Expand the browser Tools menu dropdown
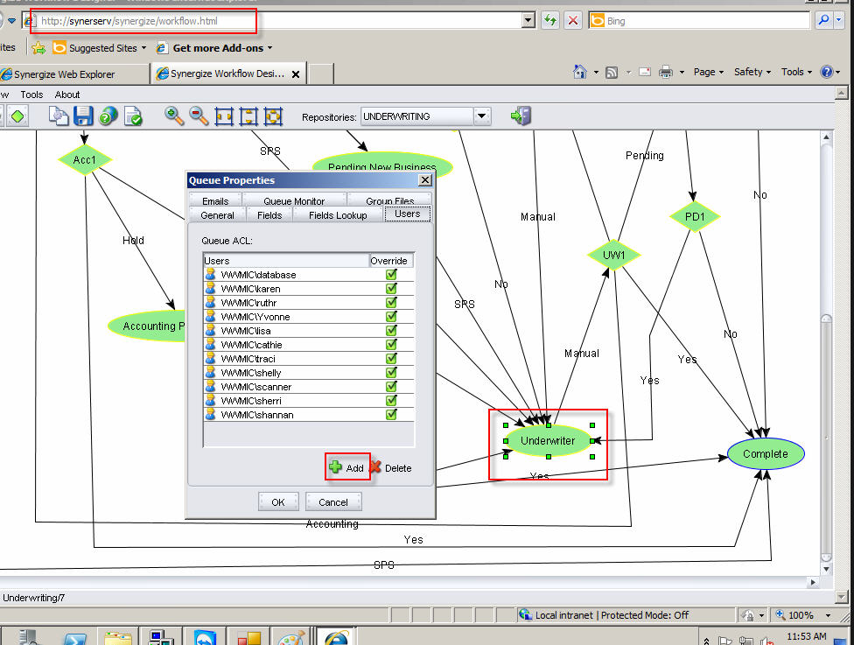This screenshot has width=854, height=645. [x=796, y=72]
